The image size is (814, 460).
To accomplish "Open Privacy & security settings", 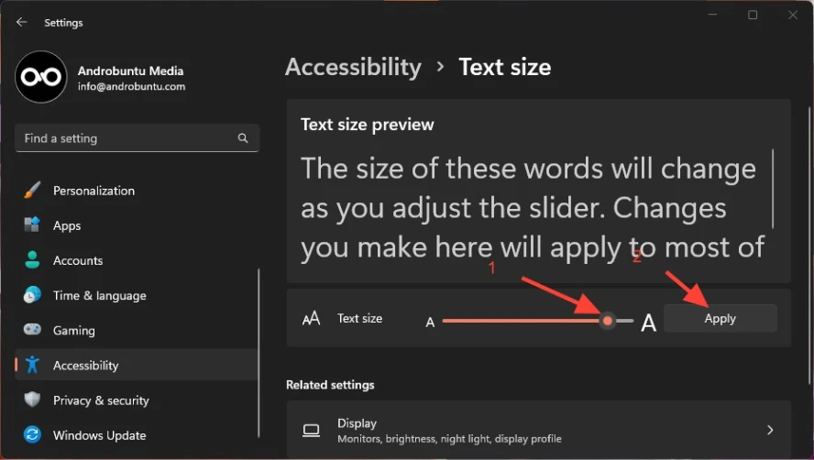I will tap(137, 400).
